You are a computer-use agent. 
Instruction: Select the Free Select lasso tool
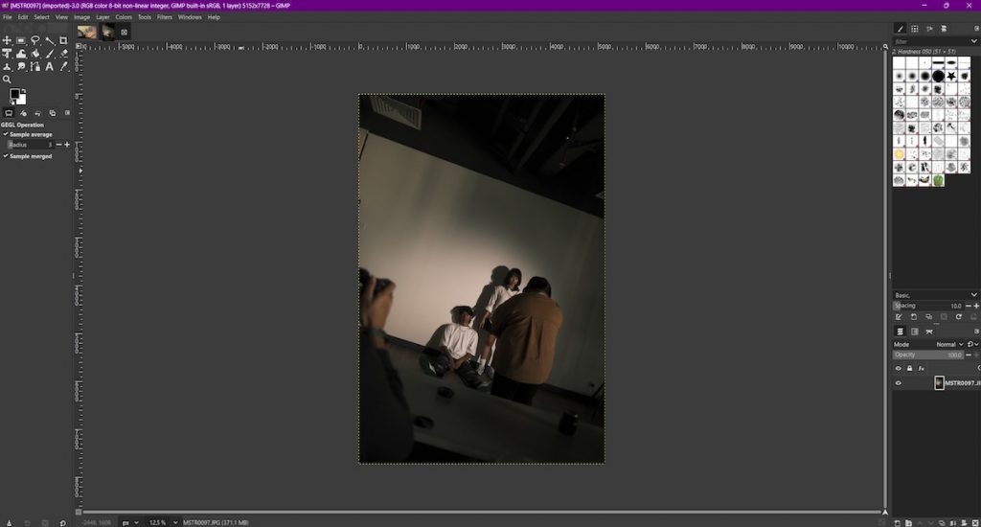tap(35, 40)
